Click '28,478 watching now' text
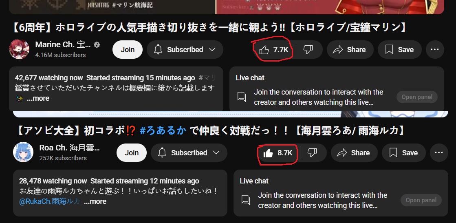 point(53,181)
